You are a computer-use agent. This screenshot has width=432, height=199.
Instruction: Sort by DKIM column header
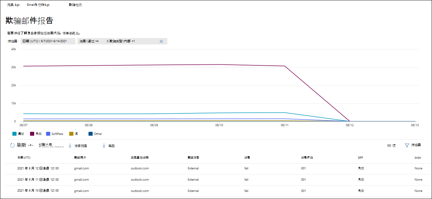click(418, 158)
